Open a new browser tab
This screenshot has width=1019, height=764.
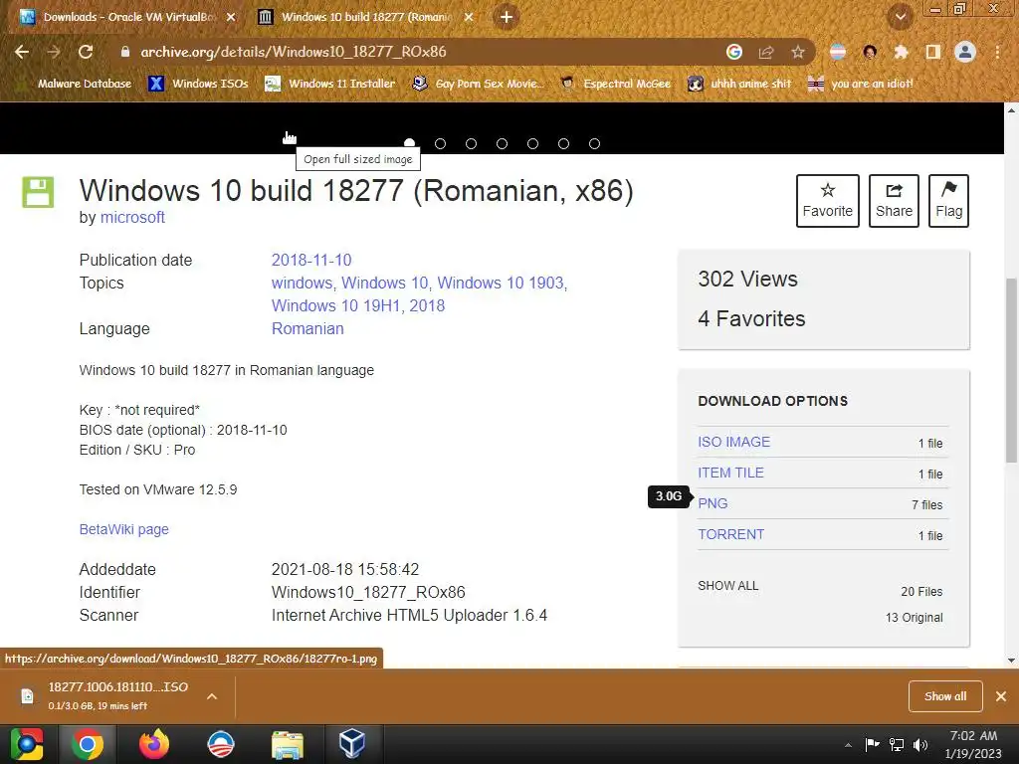point(507,17)
